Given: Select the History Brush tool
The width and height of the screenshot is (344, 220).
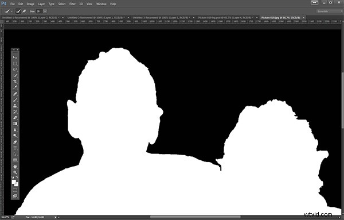Looking at the screenshot, I should [x=15, y=112].
